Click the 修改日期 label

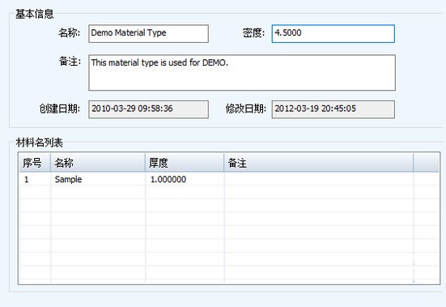tap(246, 109)
